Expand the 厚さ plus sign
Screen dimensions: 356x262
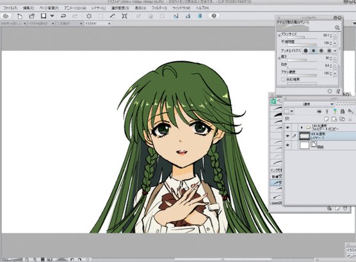click(x=279, y=58)
